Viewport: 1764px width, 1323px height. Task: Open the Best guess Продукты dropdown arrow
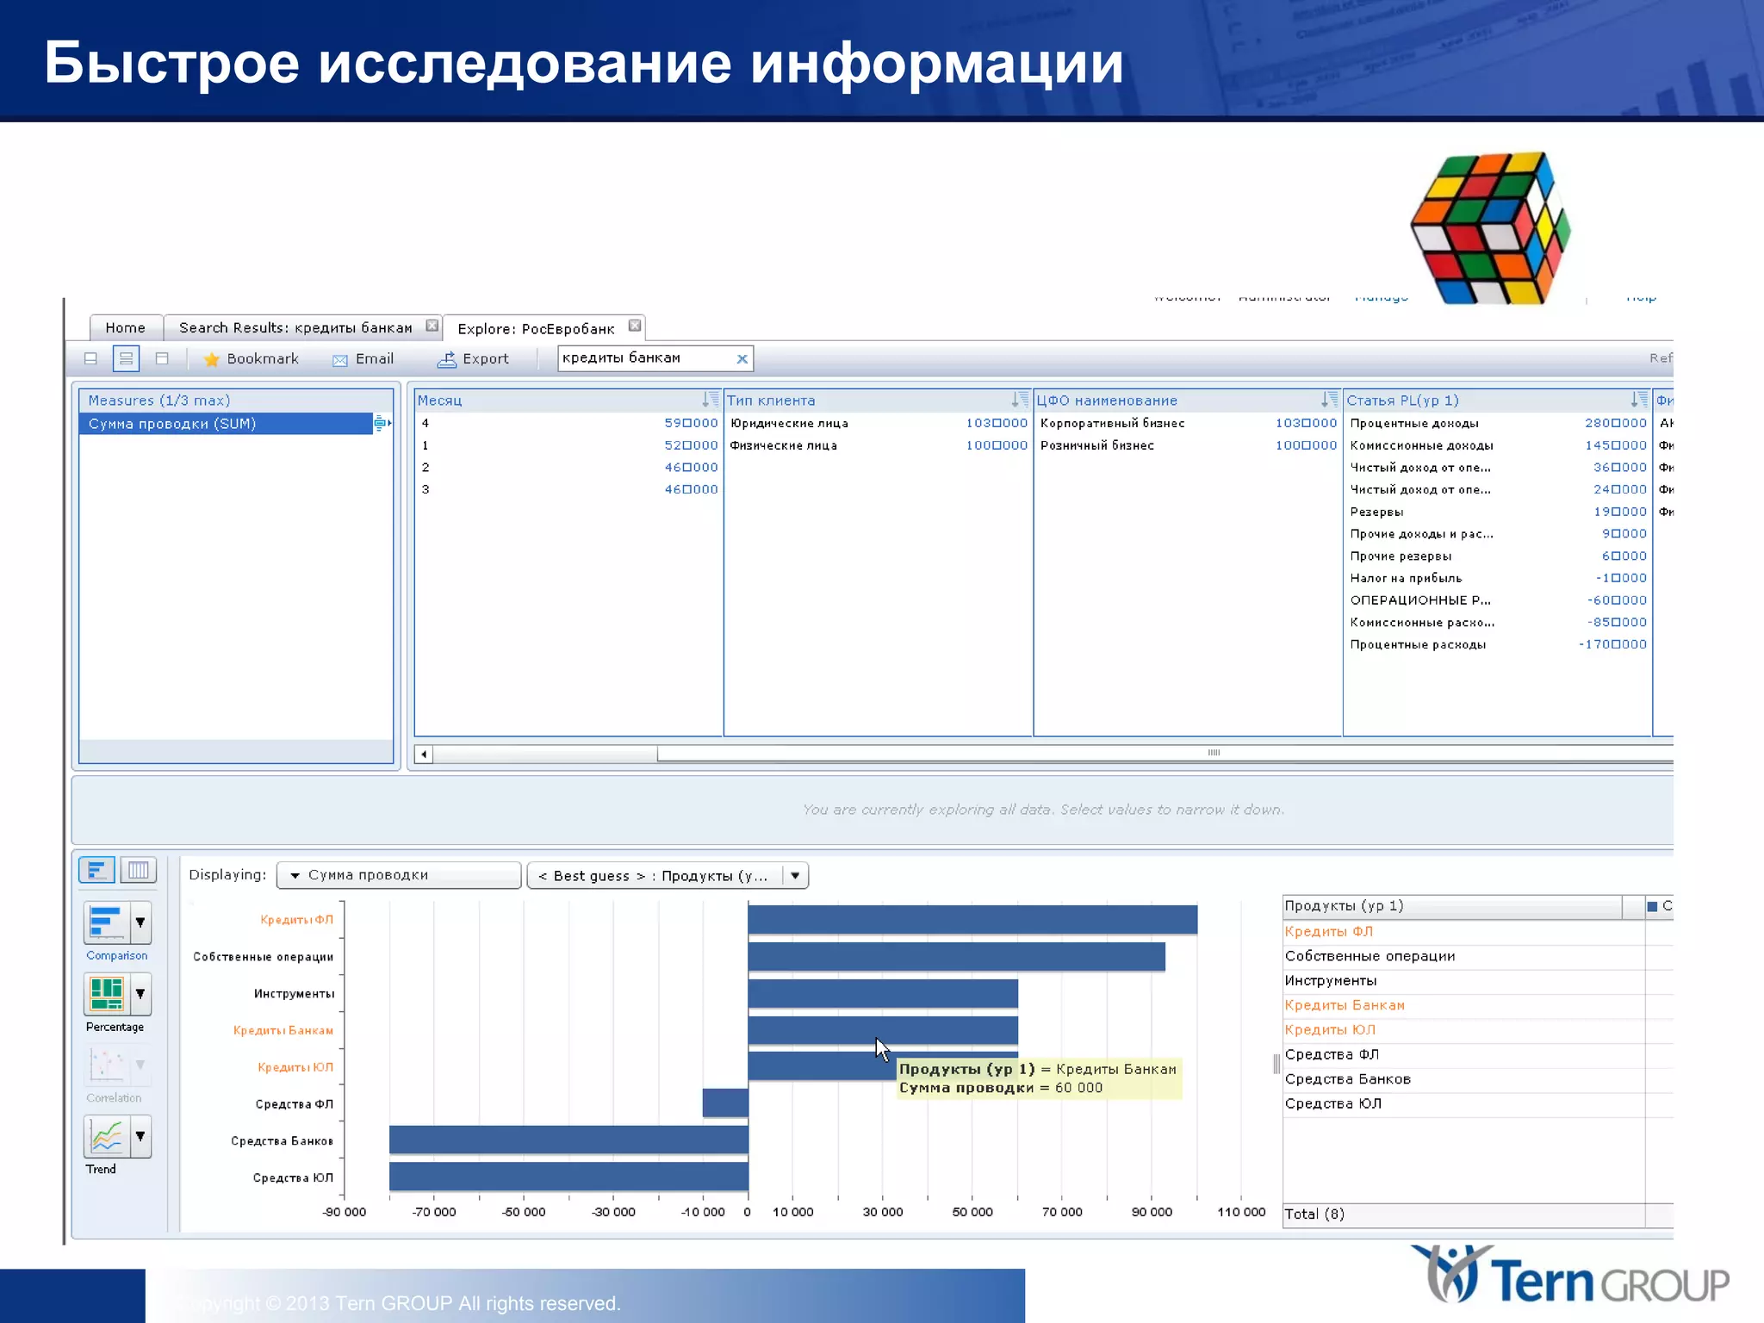795,875
